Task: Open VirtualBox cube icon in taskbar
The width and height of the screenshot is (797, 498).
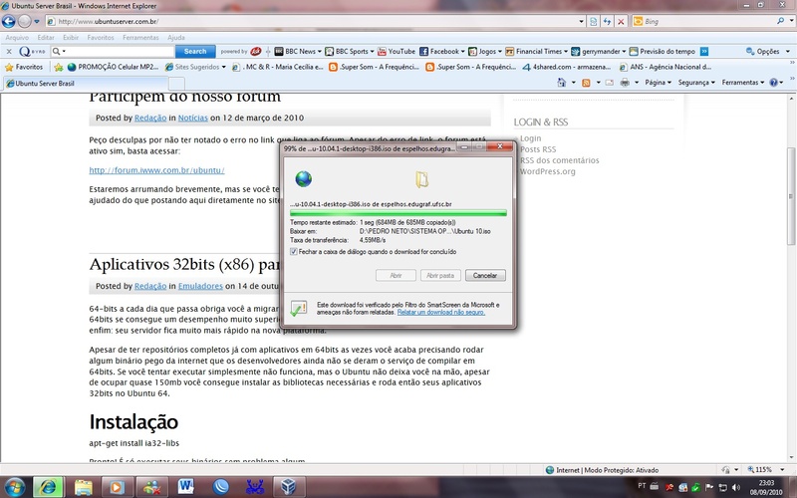Action: coord(288,487)
